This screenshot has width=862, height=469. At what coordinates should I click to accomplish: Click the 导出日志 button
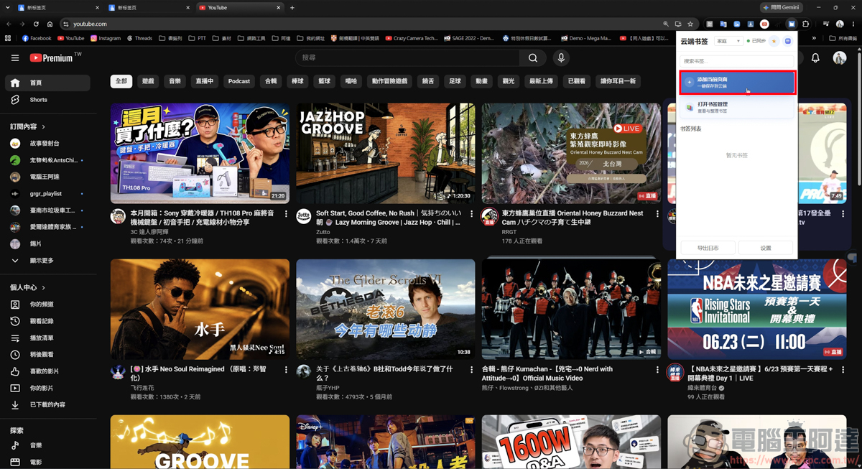708,248
